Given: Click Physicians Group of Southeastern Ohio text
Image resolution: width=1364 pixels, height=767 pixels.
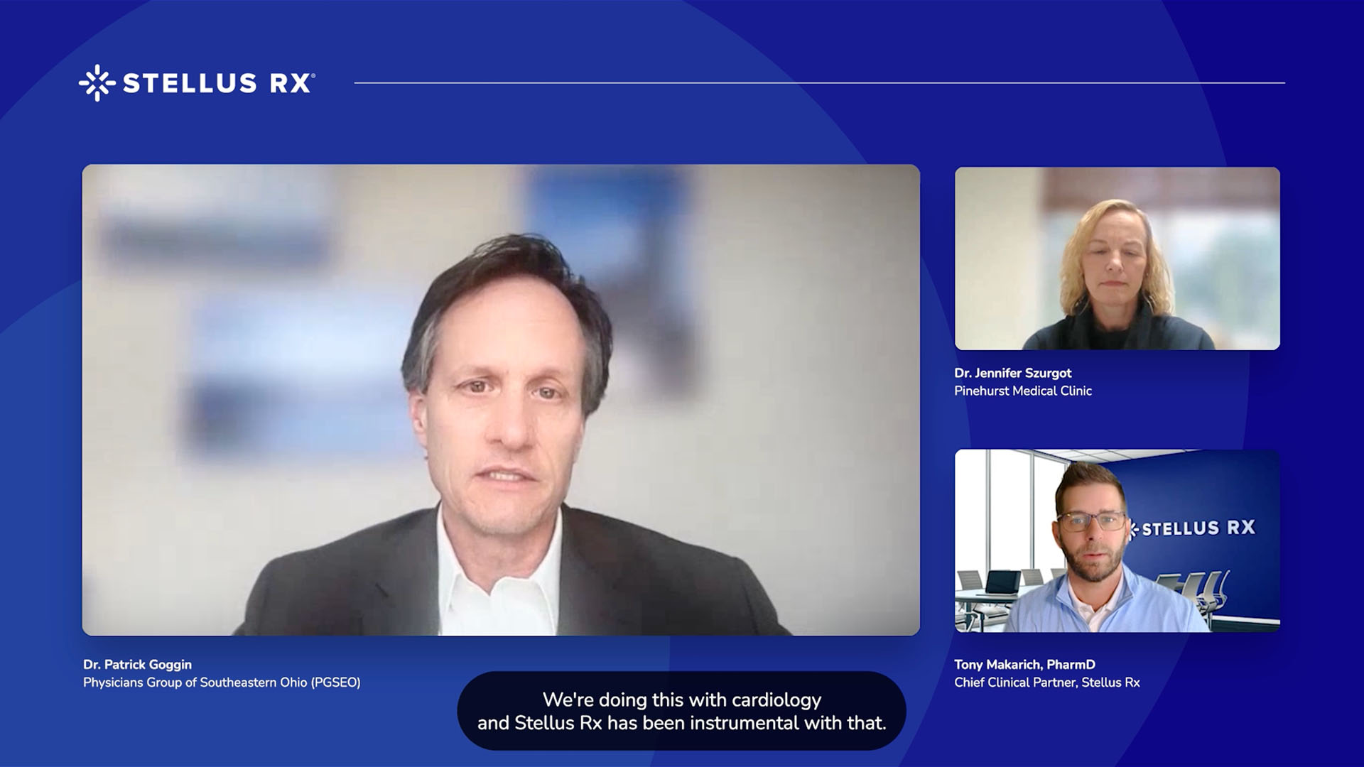Looking at the screenshot, I should [222, 682].
